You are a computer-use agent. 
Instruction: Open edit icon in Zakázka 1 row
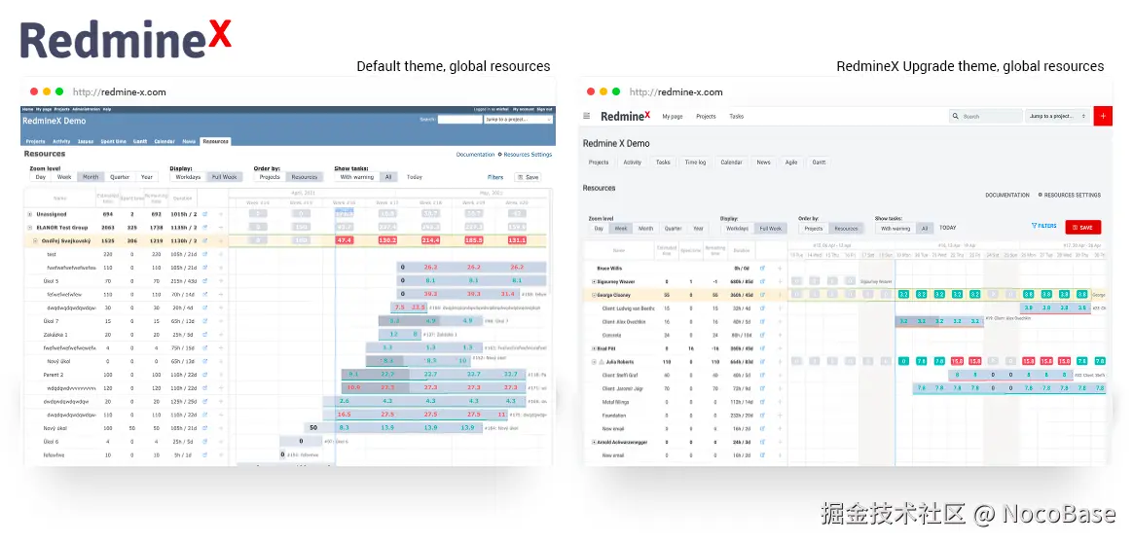(x=204, y=335)
